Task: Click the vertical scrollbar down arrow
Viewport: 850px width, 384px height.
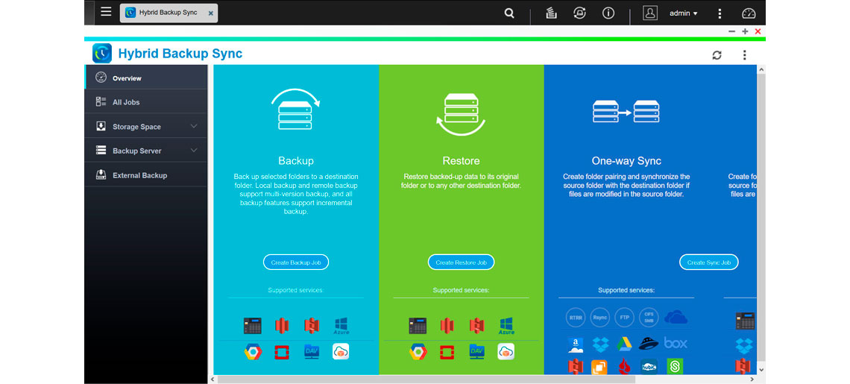Action: click(x=761, y=369)
